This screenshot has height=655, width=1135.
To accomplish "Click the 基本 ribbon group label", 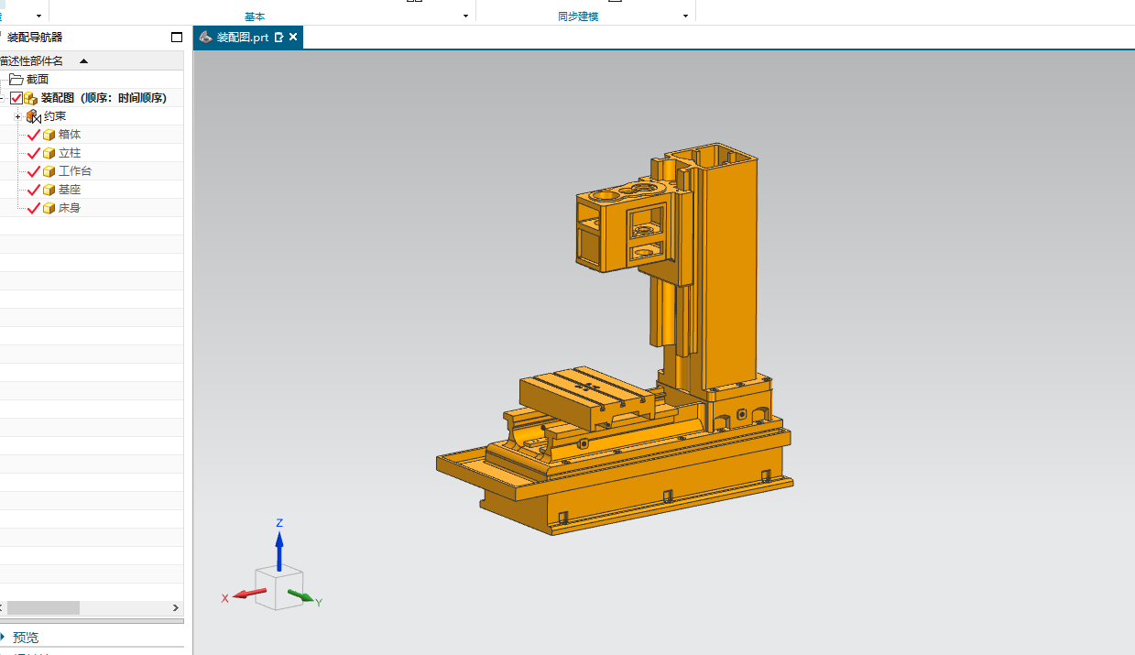I will pos(255,16).
